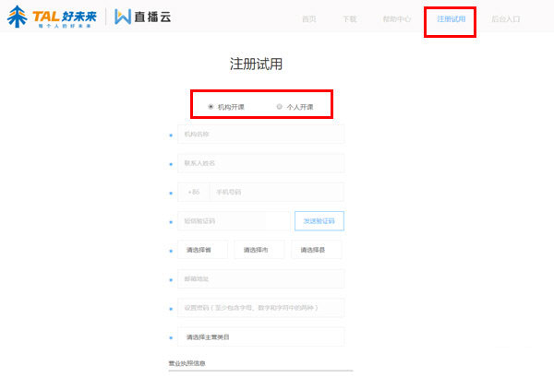Click the 手机号码 input field
Screen dimensions: 554x377
tap(275, 192)
